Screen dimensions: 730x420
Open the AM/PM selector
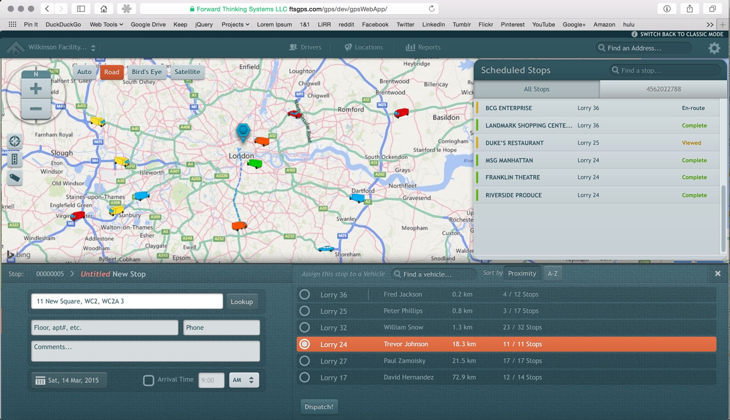pos(244,380)
